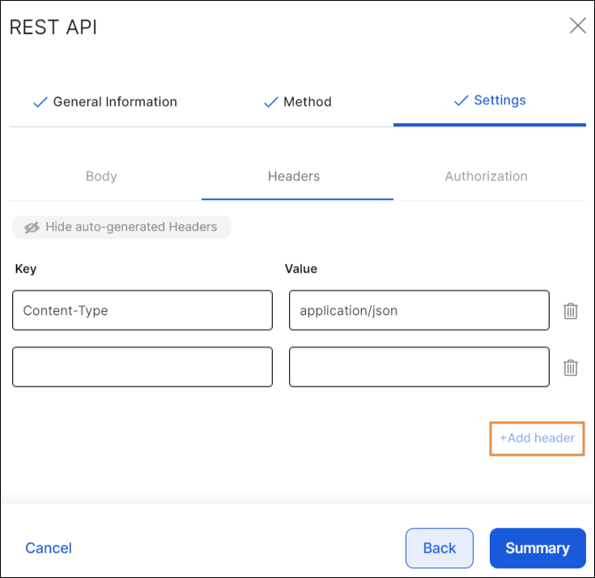
Task: Click the application/json value field
Action: pyautogui.click(x=419, y=311)
